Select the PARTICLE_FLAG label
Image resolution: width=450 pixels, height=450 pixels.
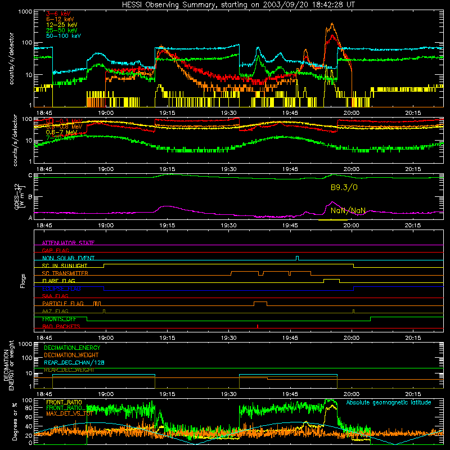(63, 304)
